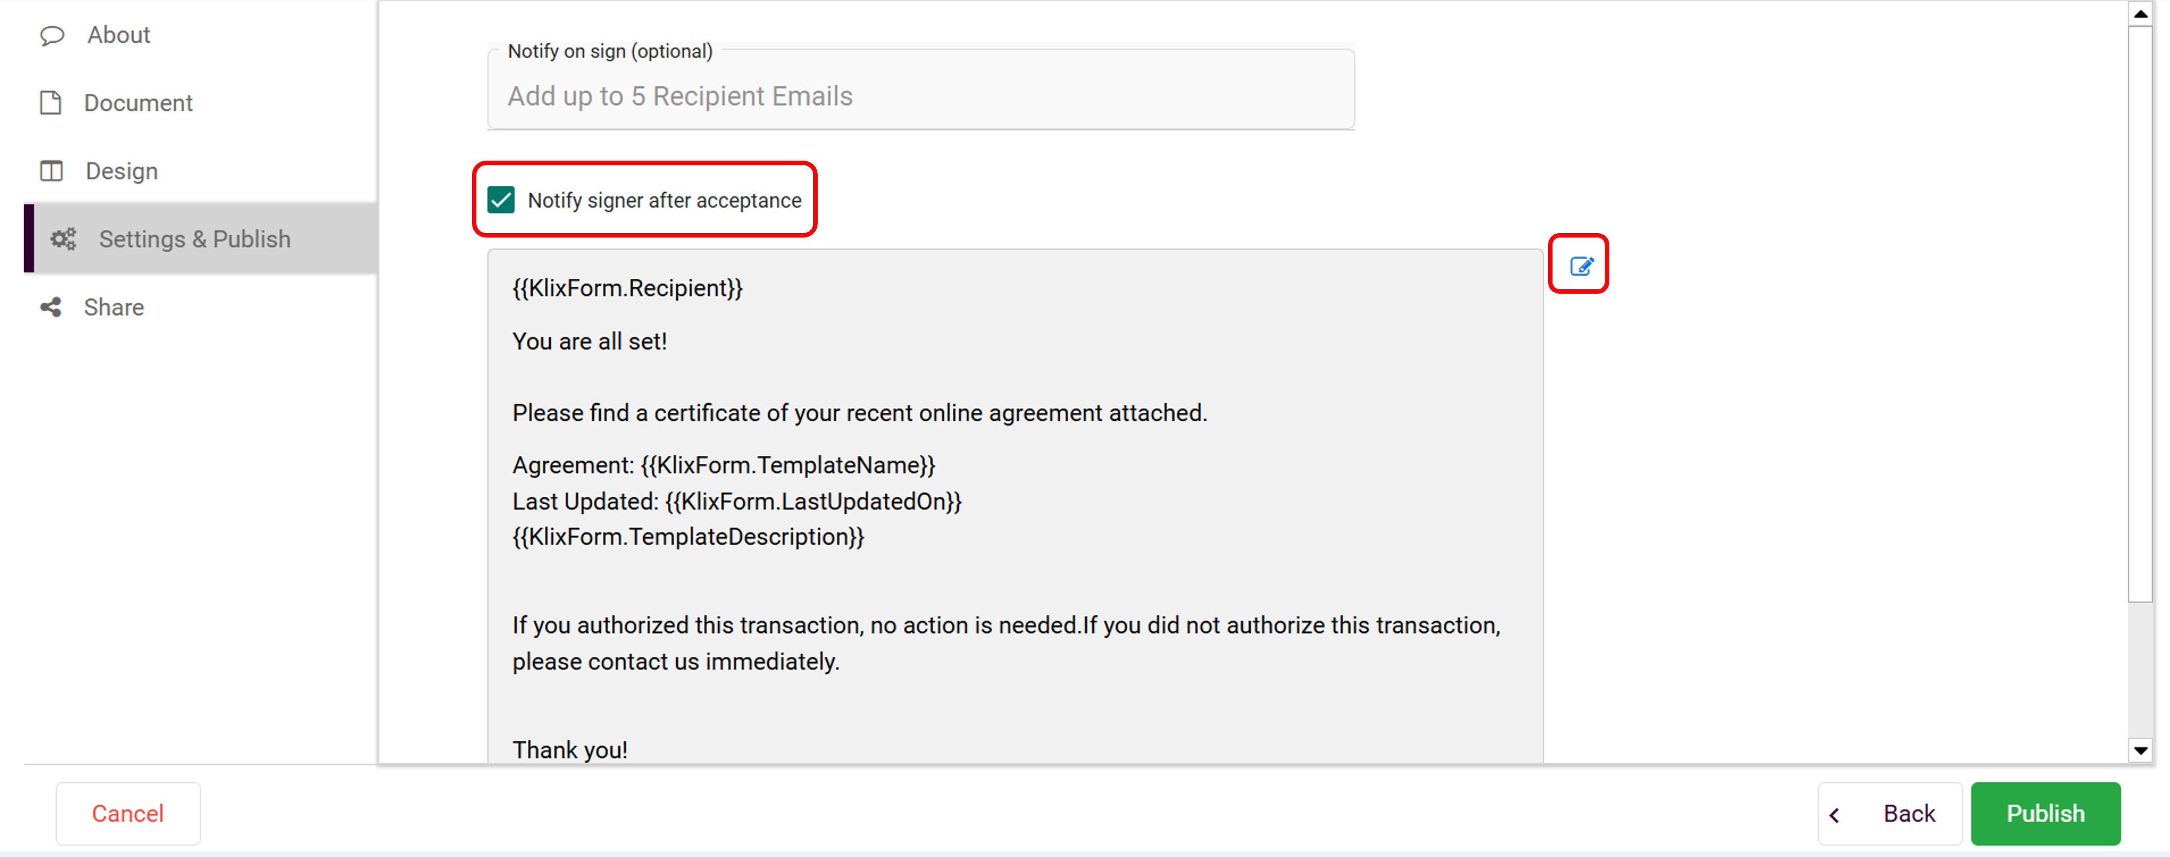This screenshot has width=2170, height=857.
Task: Click the Share nodes icon in sidebar
Action: 50,308
